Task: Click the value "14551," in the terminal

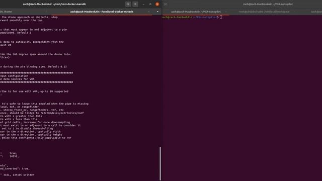Action: [x=14, y=156]
